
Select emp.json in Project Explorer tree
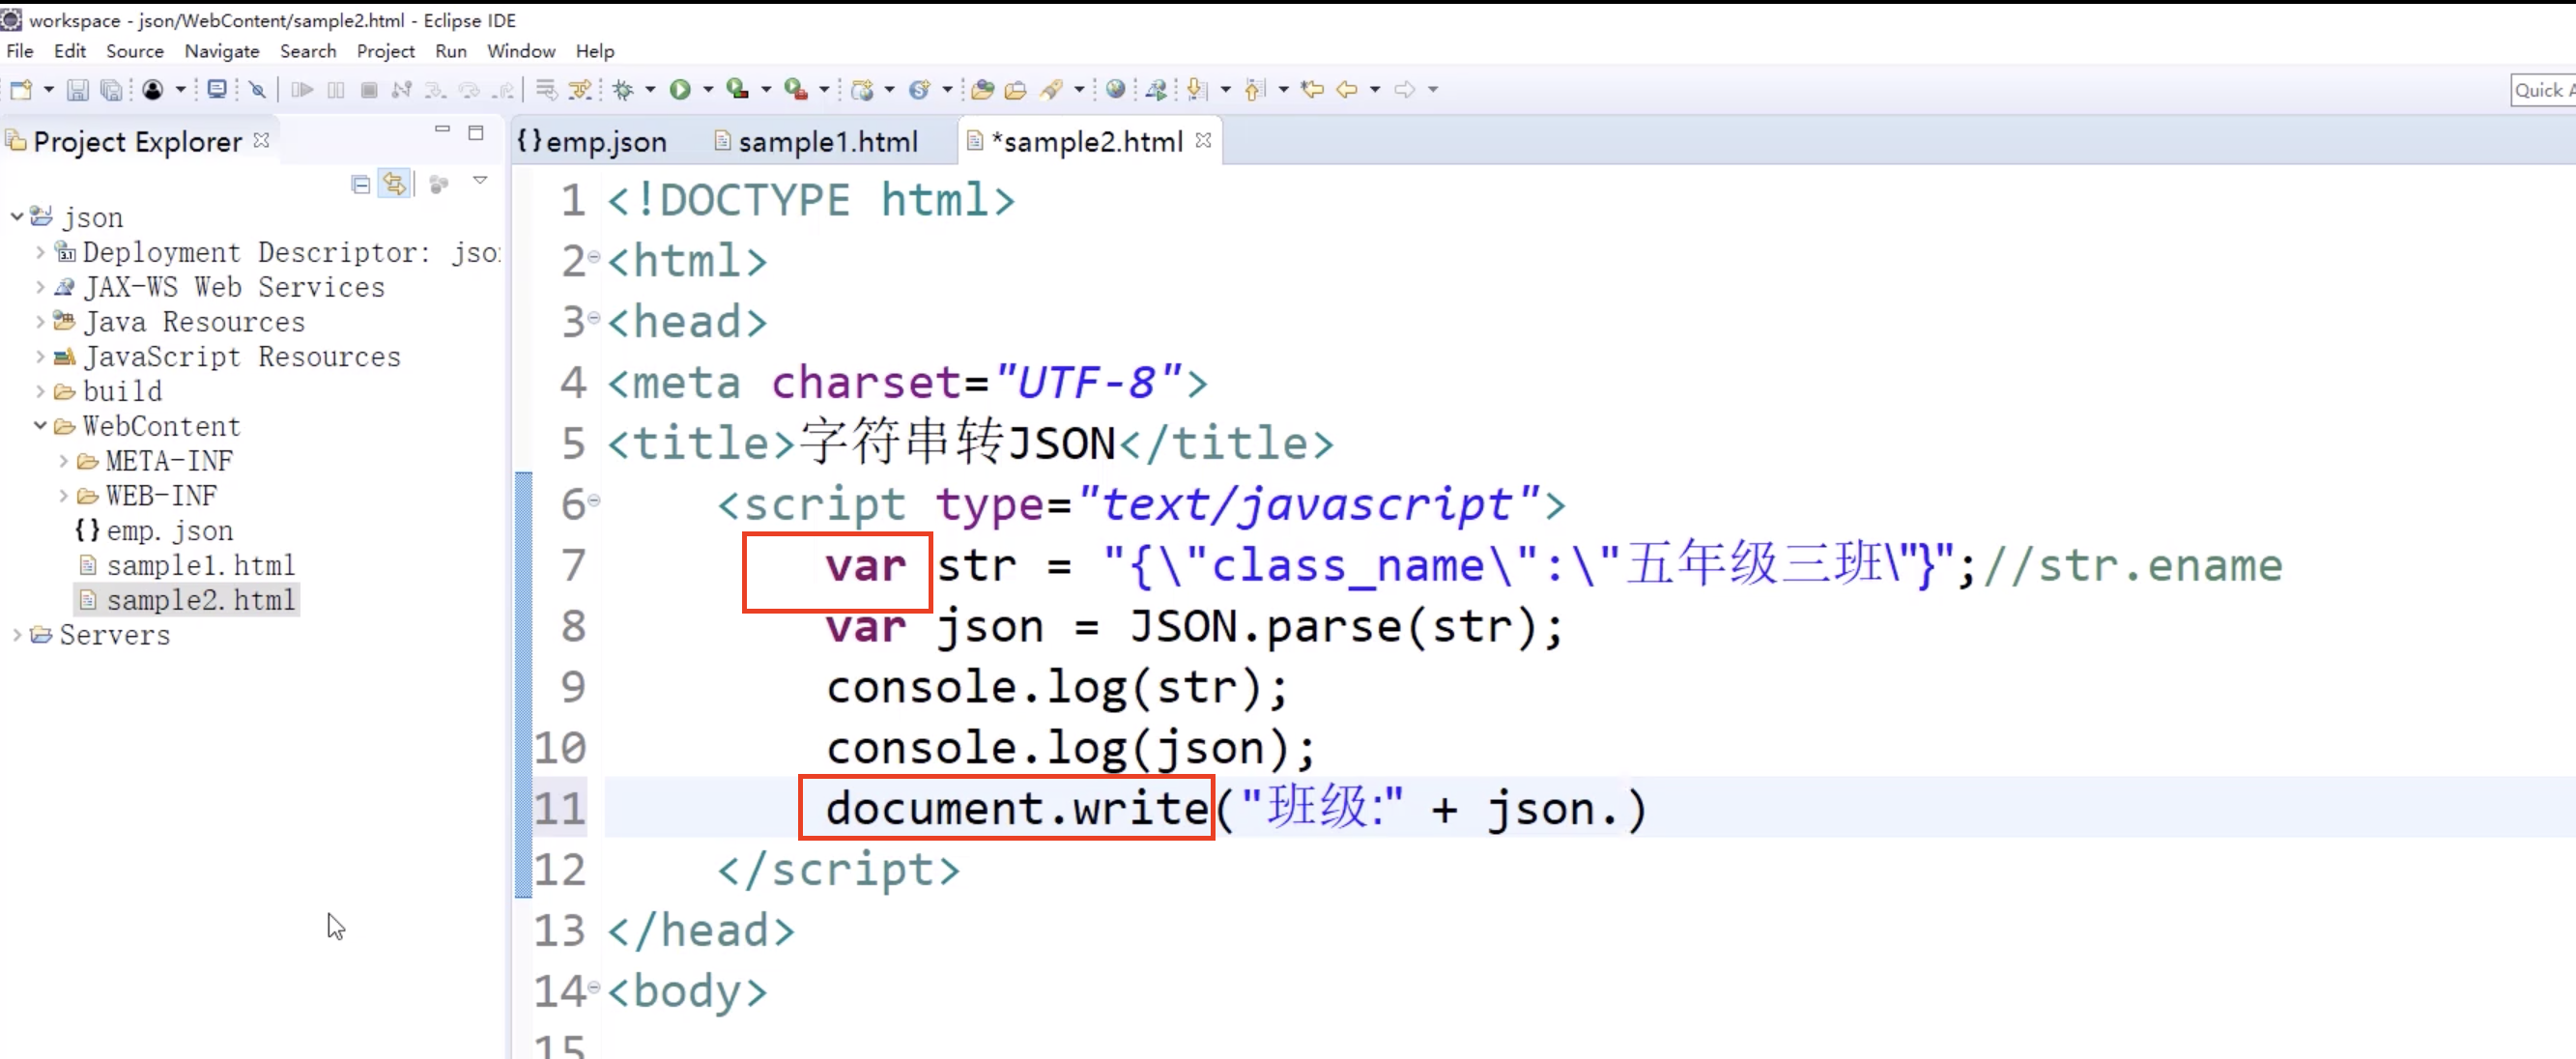click(154, 531)
